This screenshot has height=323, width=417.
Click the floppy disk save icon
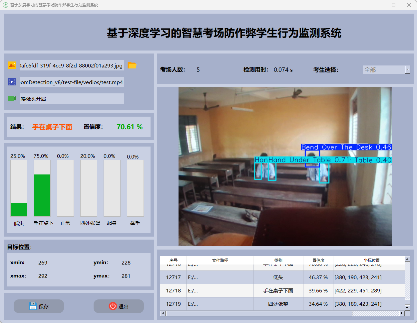[33, 306]
